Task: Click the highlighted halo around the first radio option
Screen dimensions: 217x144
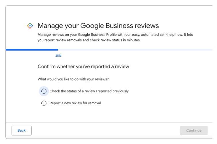Action: pyautogui.click(x=44, y=91)
